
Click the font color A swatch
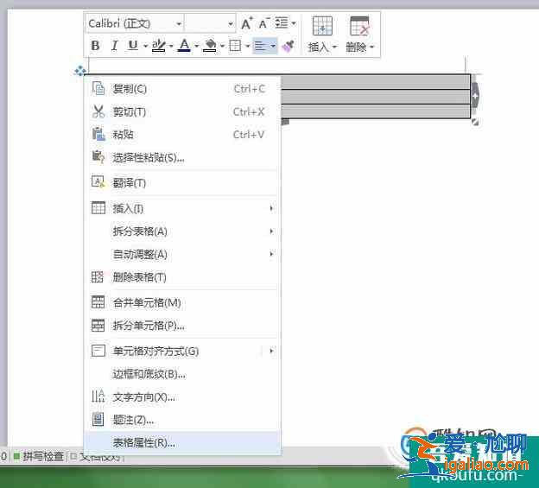(183, 46)
